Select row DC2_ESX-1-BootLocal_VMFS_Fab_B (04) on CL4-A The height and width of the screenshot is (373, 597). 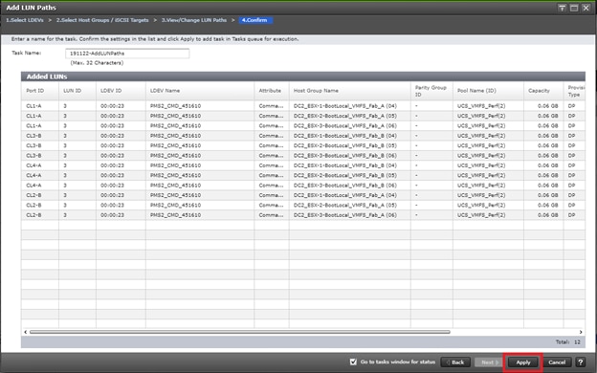303,165
